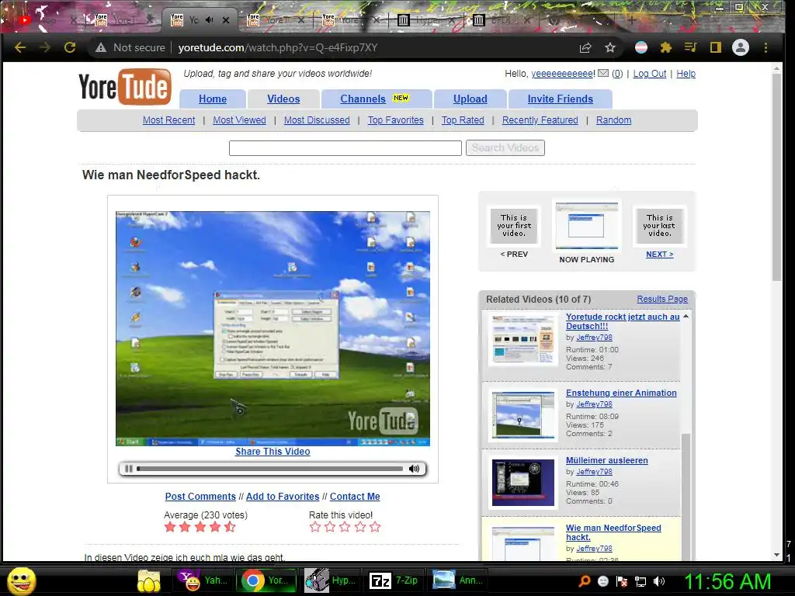
Task: Click the Log Out link
Action: [650, 74]
